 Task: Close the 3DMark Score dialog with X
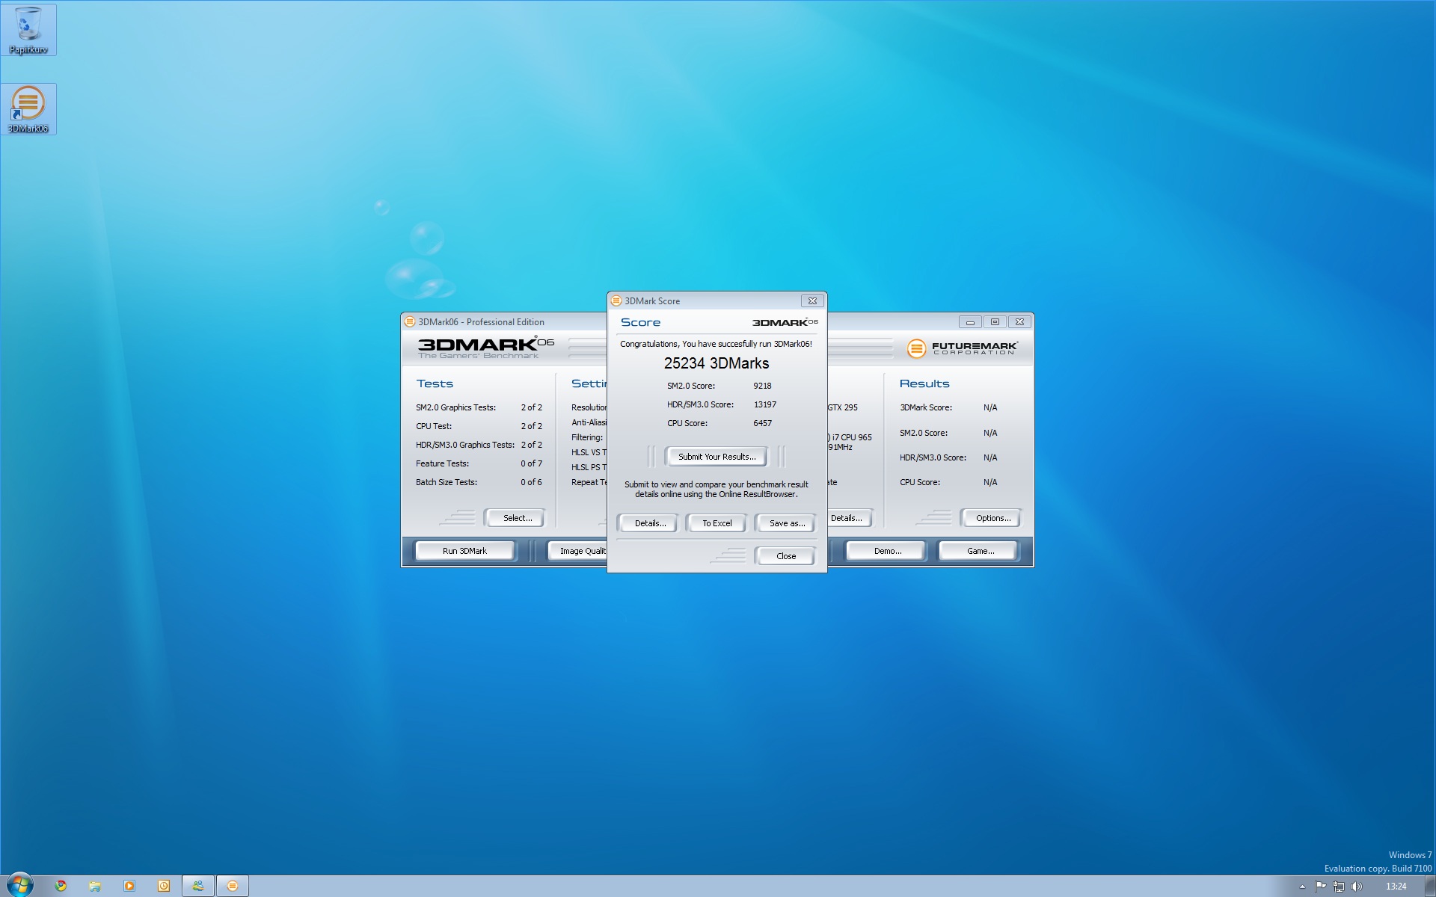(812, 300)
